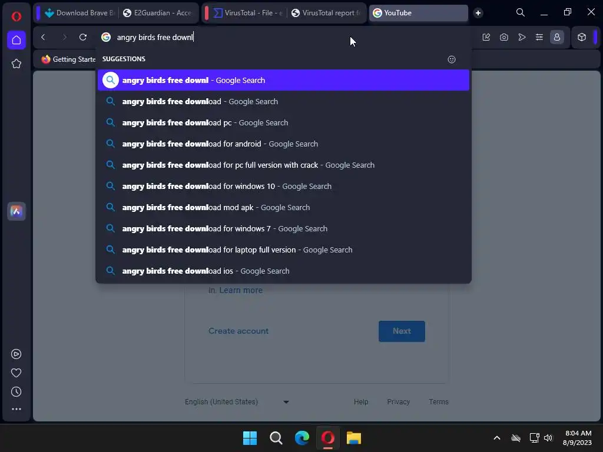Click the Next button
This screenshot has height=452, width=603.
[402, 331]
